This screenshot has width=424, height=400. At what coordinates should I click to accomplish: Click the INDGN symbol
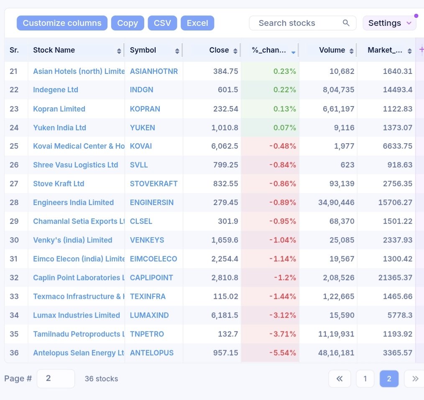[141, 90]
